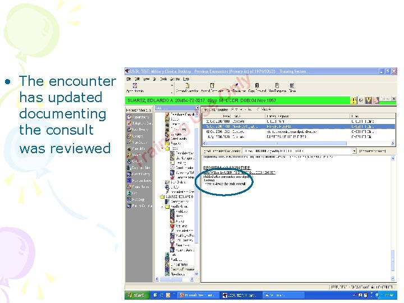Screen dimensions: 404x303
Task: Select Clinical Notes in the folder tree
Action: point(177,265)
